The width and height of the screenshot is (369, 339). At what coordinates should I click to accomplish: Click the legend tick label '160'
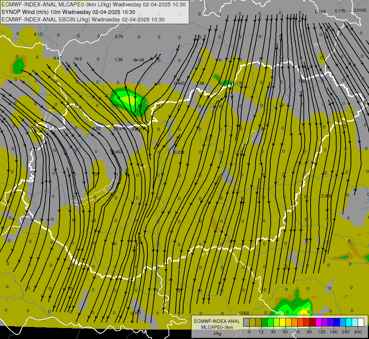pyautogui.click(x=334, y=332)
